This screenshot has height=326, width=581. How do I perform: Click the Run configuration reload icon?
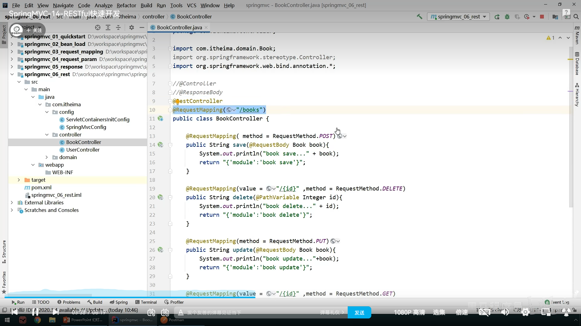point(497,17)
